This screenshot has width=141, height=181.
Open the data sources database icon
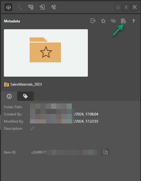click(x=31, y=7)
